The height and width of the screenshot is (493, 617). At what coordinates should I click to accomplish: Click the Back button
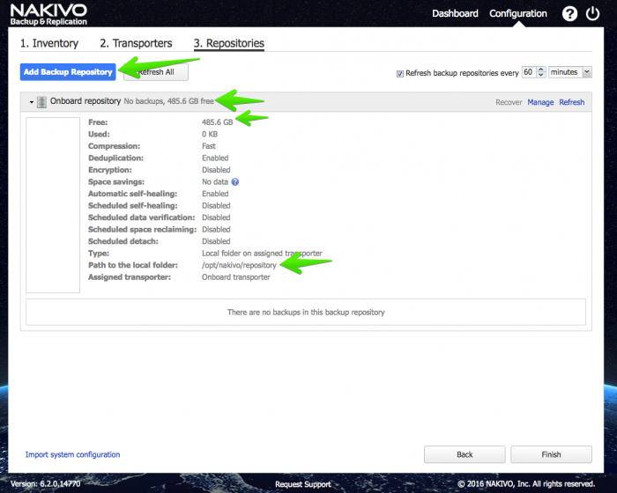[x=465, y=454]
